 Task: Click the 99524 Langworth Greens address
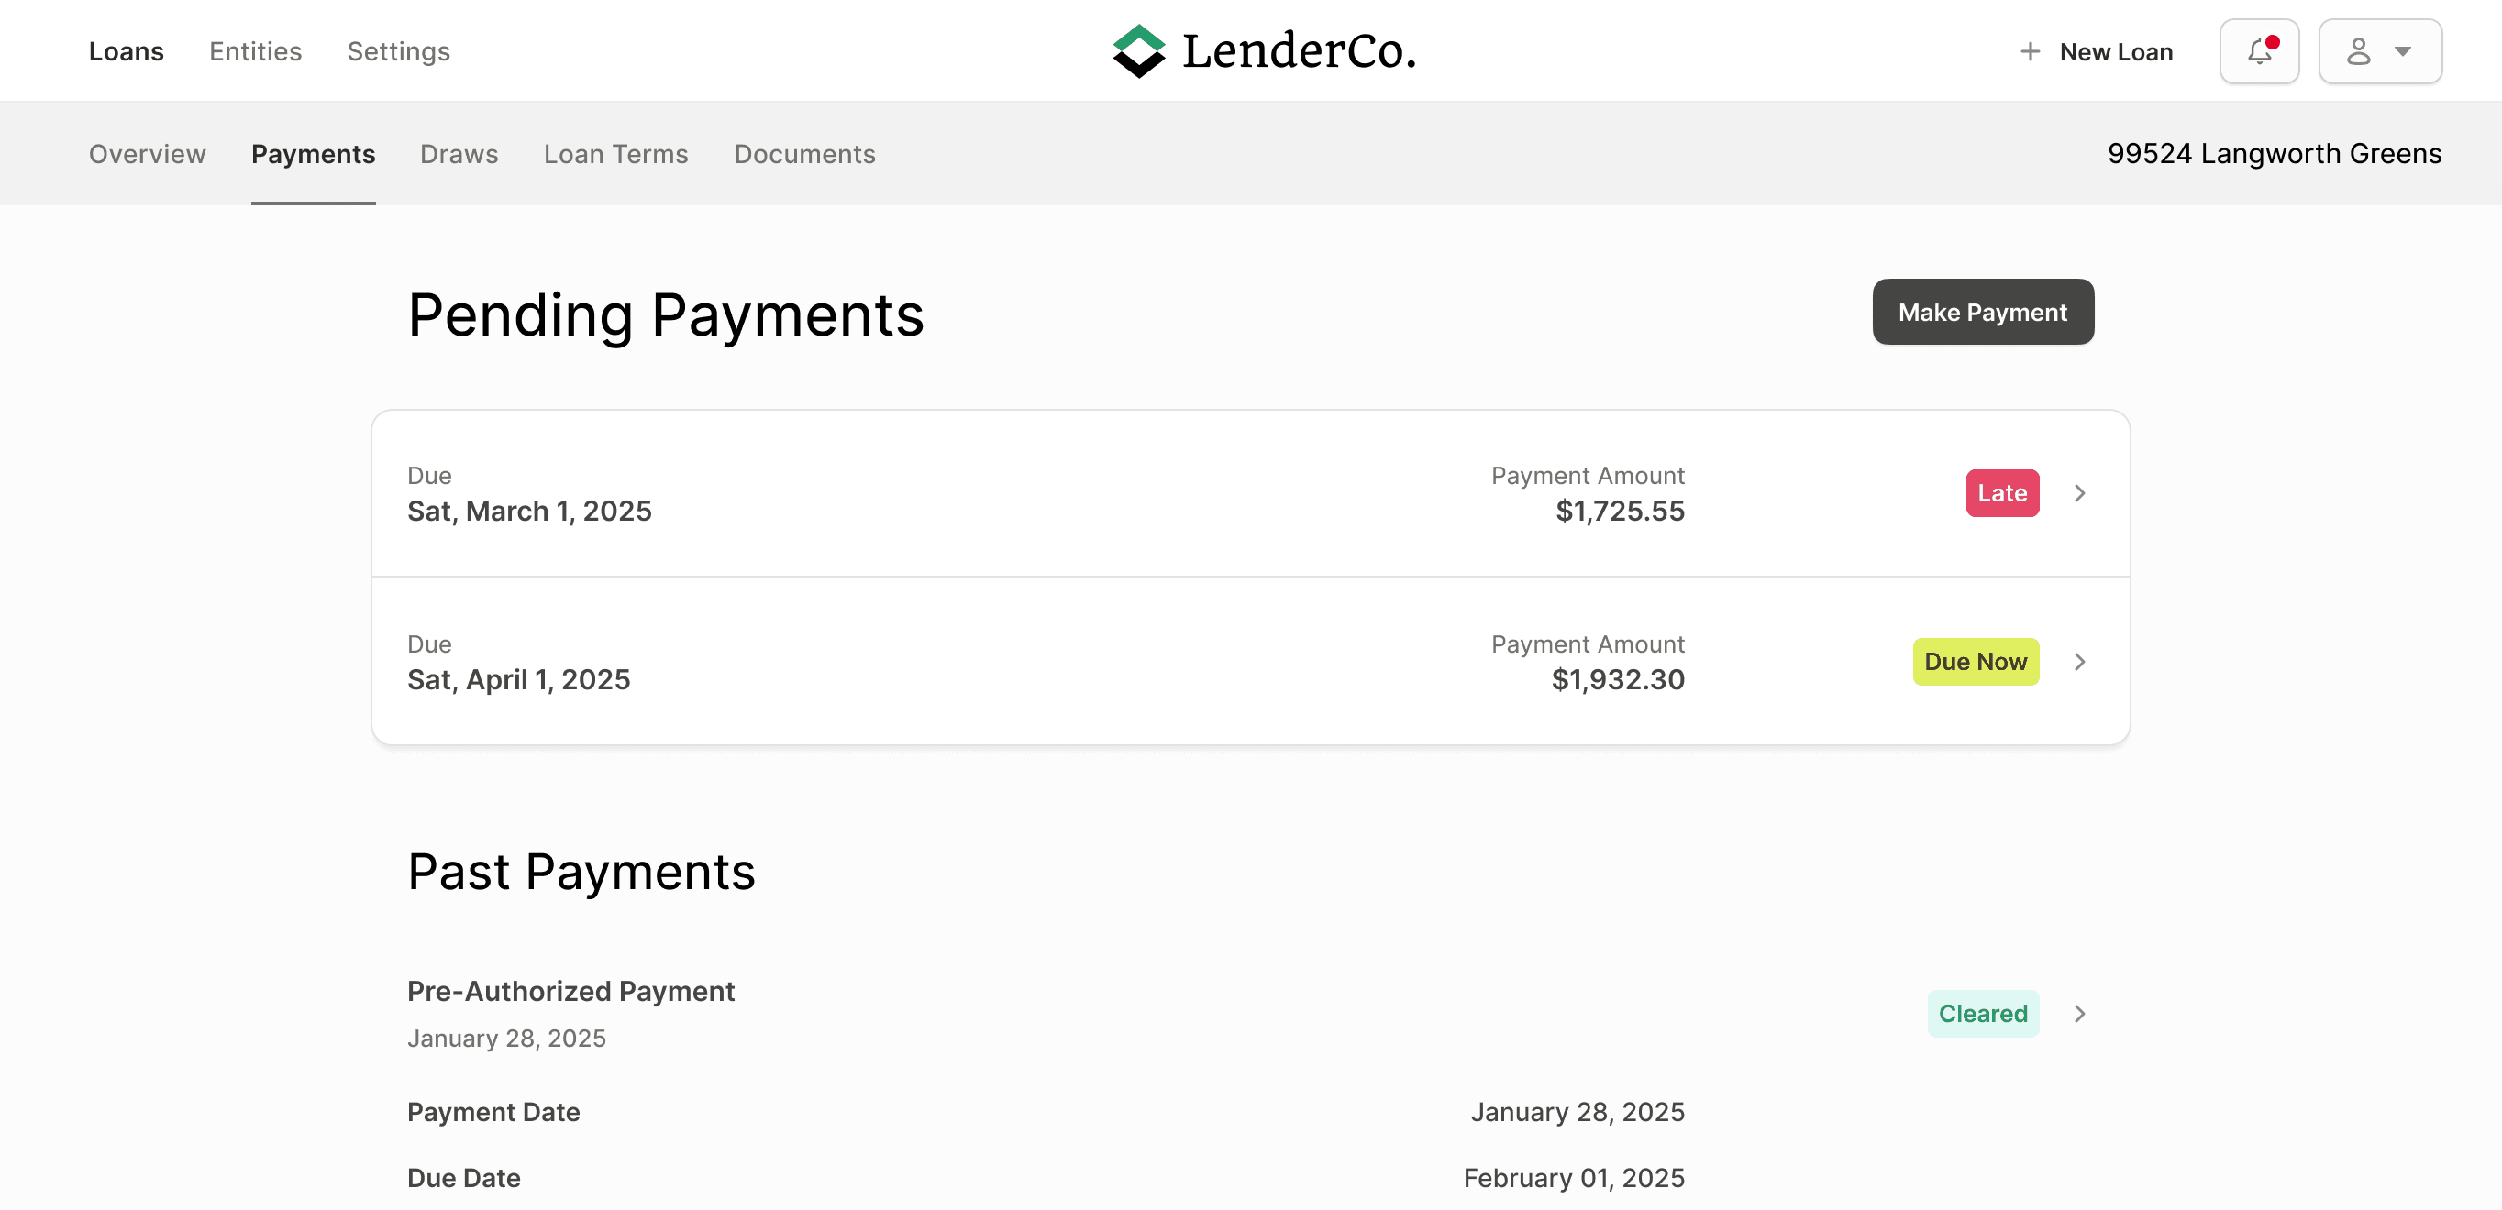[2274, 154]
